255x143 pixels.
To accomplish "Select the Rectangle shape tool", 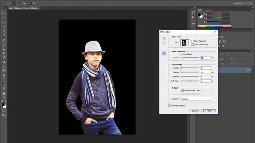I will tap(4, 89).
